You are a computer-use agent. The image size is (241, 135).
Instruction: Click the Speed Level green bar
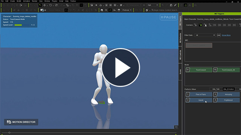tap(18, 25)
